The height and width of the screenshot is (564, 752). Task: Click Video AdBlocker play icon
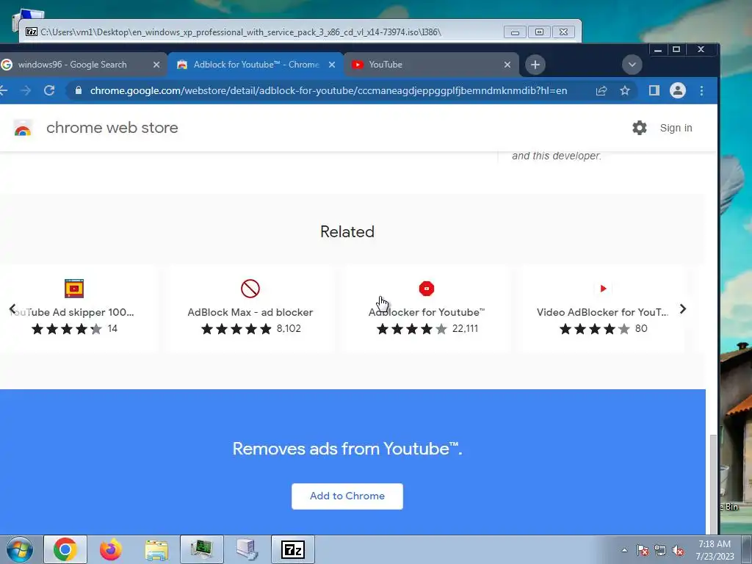[604, 288]
